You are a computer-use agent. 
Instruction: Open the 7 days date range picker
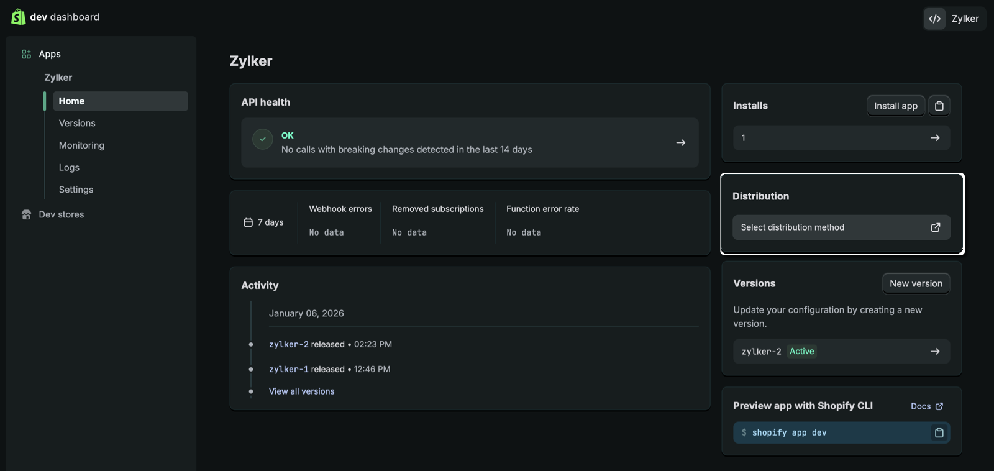point(264,222)
